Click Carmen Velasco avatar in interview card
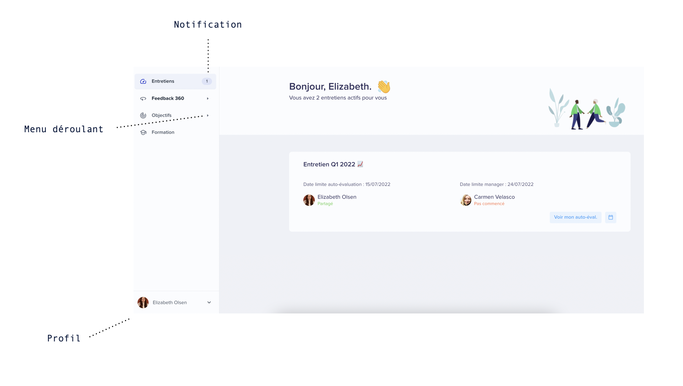This screenshot has width=683, height=386. click(466, 200)
